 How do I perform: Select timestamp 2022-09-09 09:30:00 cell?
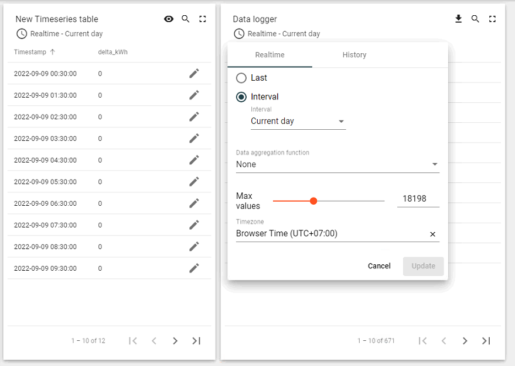point(45,268)
